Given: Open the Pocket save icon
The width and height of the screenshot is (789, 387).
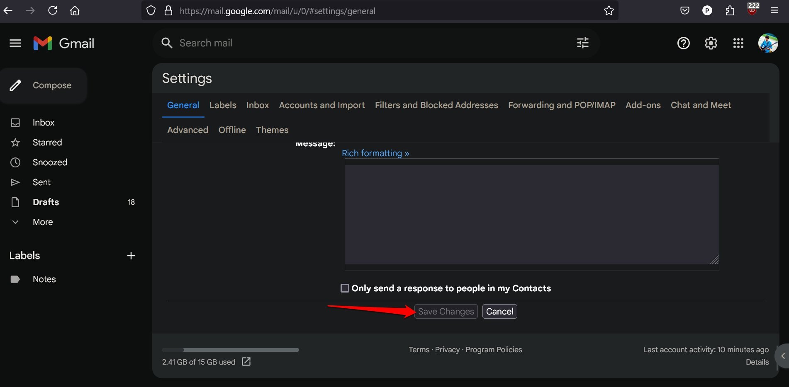Looking at the screenshot, I should pyautogui.click(x=685, y=11).
